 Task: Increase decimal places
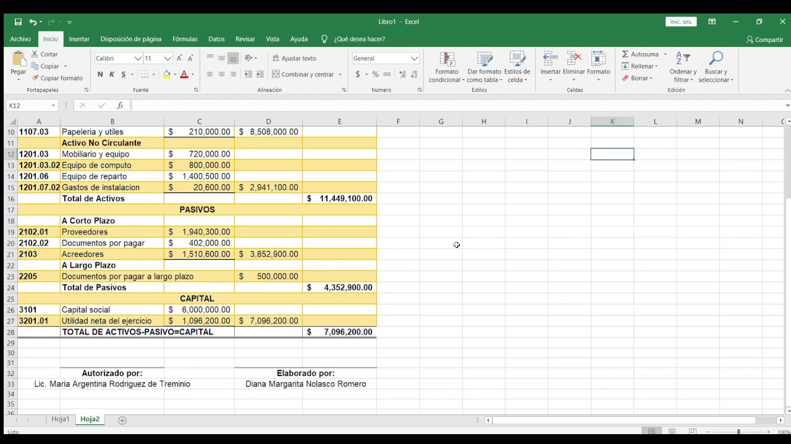[x=402, y=75]
